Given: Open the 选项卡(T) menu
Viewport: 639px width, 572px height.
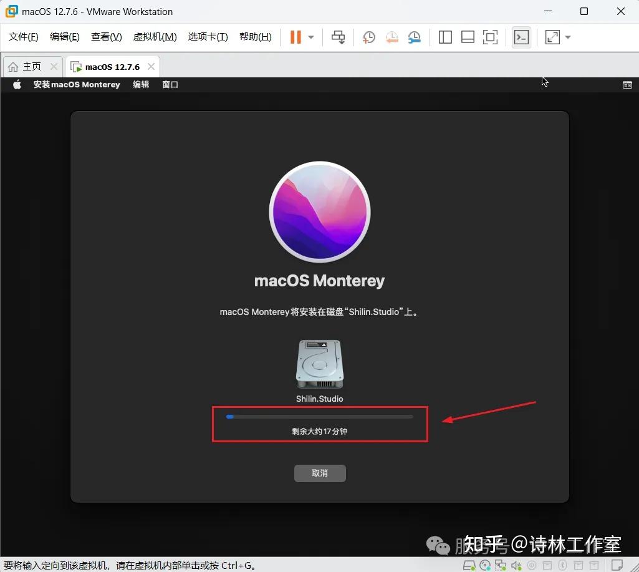Looking at the screenshot, I should coord(208,37).
